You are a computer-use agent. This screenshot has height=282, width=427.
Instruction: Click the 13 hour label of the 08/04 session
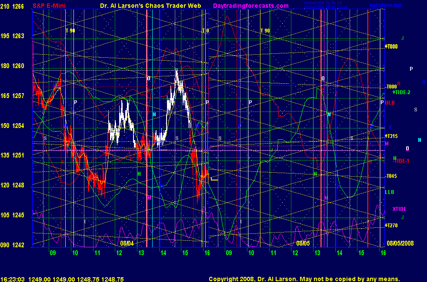click(141, 253)
